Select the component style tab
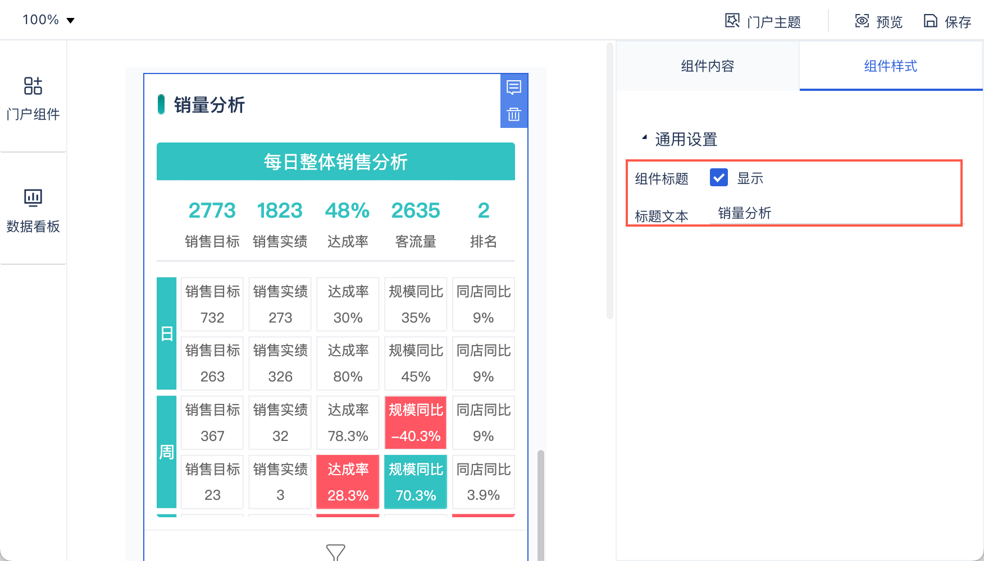 click(x=891, y=66)
